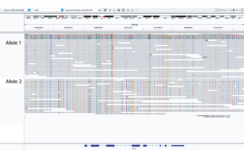Click the Home genome view icon
Image resolution: width=244 pixels, height=158 pixels.
[105, 10]
